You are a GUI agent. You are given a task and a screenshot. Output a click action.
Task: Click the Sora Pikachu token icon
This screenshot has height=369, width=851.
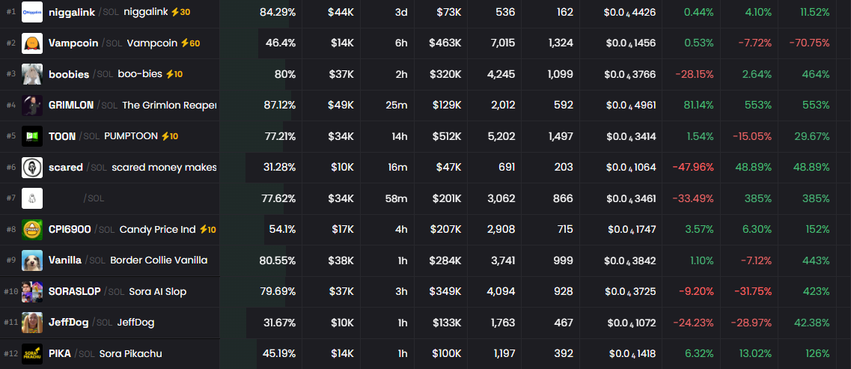click(x=32, y=353)
